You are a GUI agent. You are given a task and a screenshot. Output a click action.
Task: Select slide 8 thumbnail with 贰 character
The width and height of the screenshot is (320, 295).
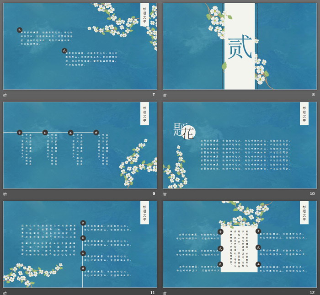tap(240, 46)
